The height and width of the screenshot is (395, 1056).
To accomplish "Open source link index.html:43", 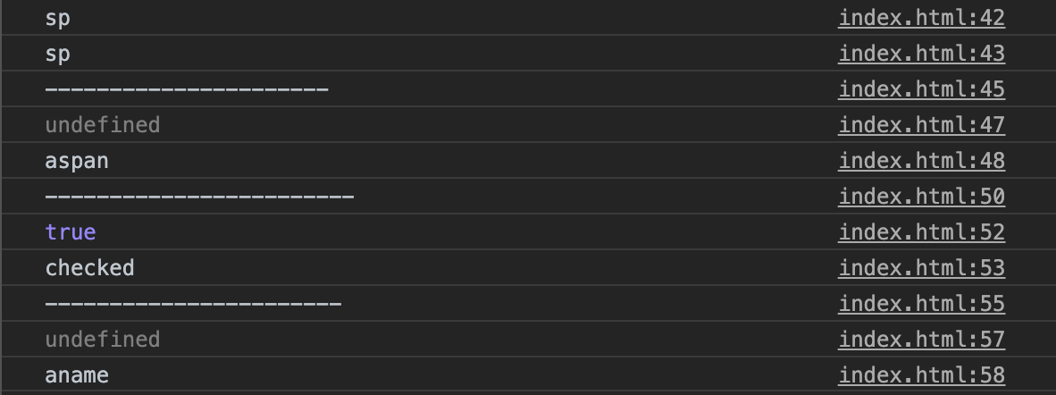I will click(921, 54).
